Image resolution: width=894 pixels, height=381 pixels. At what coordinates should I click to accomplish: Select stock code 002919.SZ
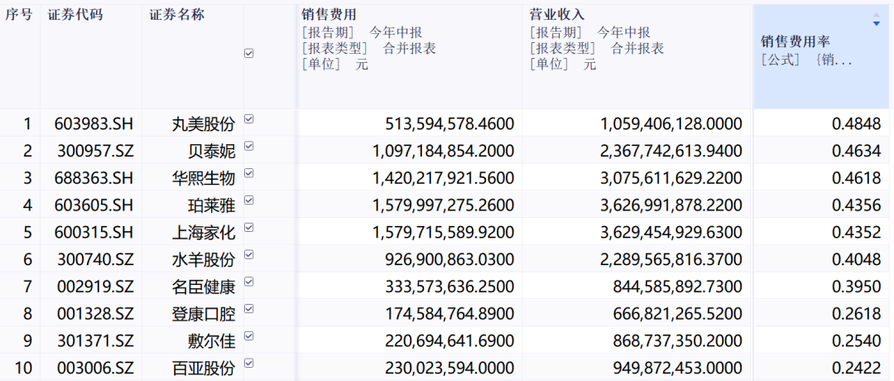click(95, 287)
